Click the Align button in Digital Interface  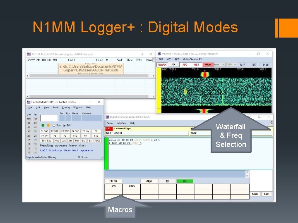tap(149, 181)
